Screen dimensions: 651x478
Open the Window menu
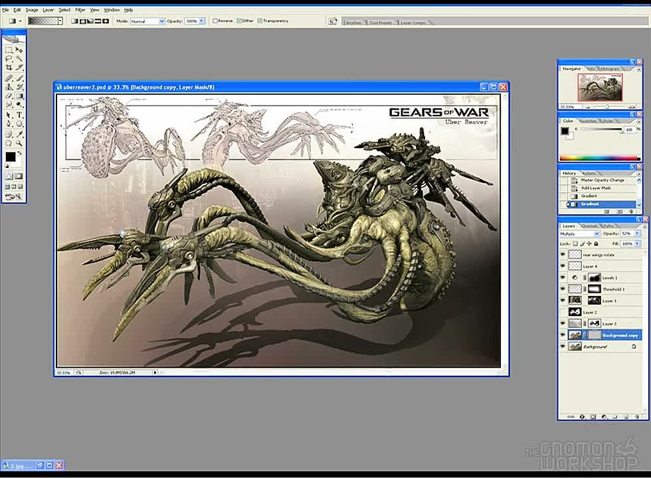pos(112,10)
